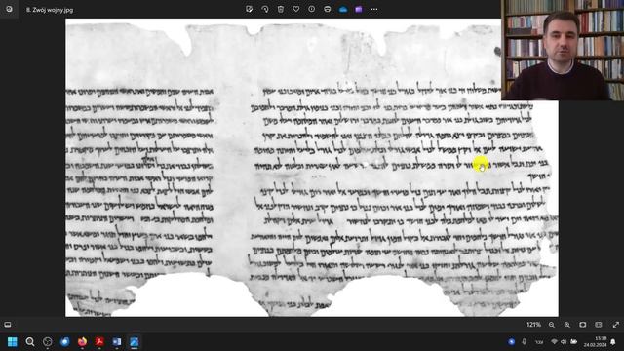Open Firefox from the taskbar
This screenshot has height=351, width=624.
[x=82, y=342]
